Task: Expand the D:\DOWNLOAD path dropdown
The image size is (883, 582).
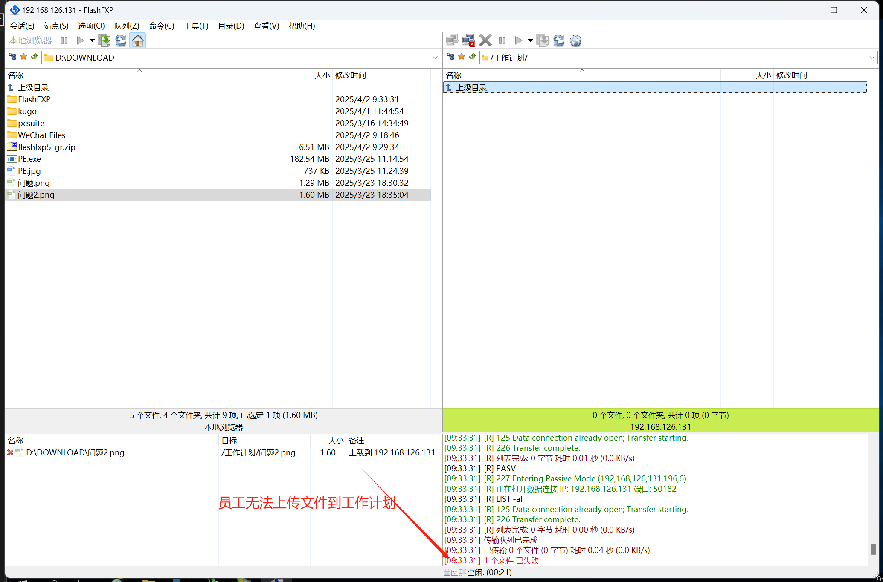Action: 435,58
